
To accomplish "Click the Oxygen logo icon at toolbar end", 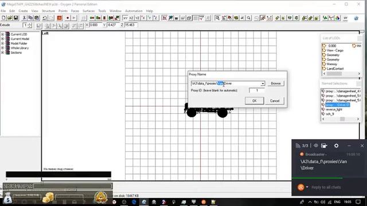I will coord(356,18).
